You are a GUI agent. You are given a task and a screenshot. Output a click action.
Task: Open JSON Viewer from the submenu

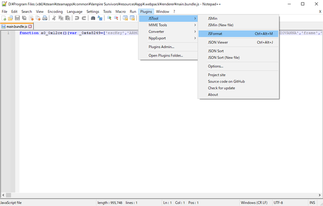238,42
